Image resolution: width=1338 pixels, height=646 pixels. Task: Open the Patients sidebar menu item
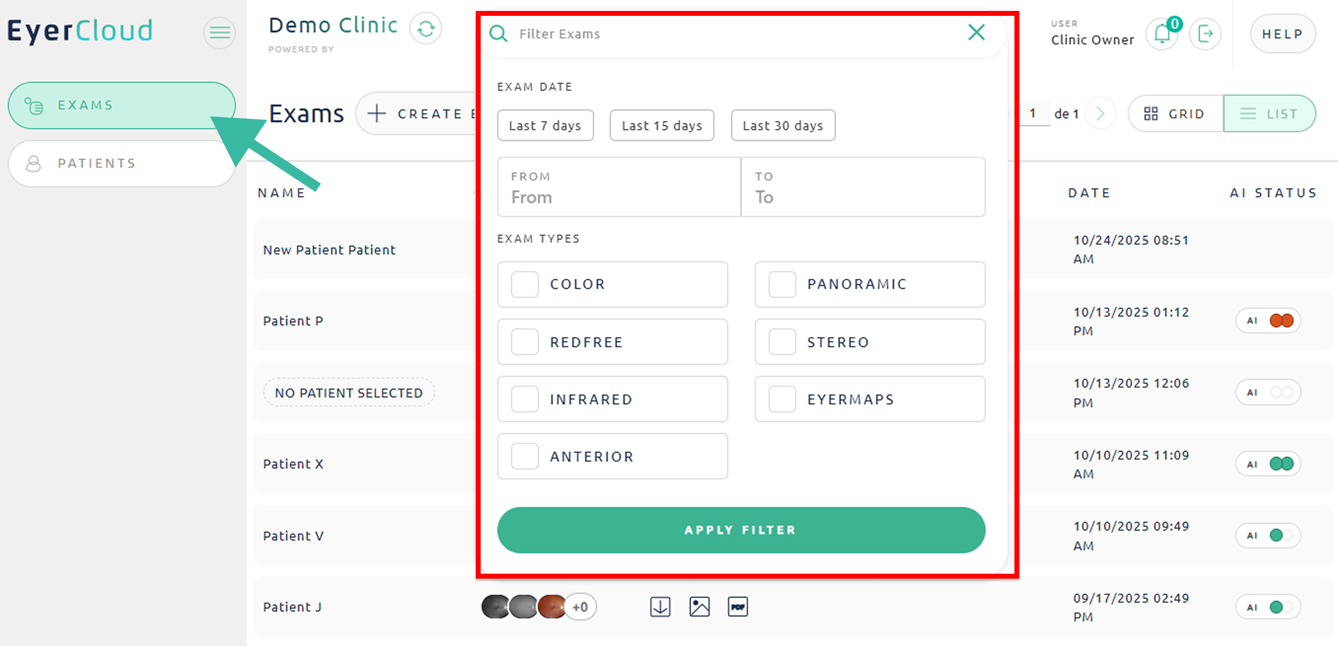122,163
